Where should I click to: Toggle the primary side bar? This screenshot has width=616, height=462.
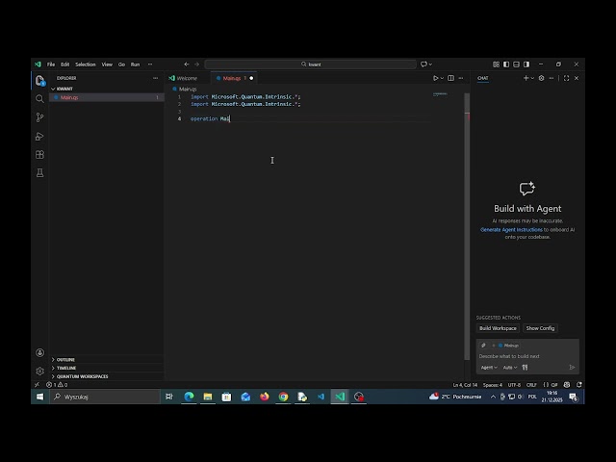(506, 64)
